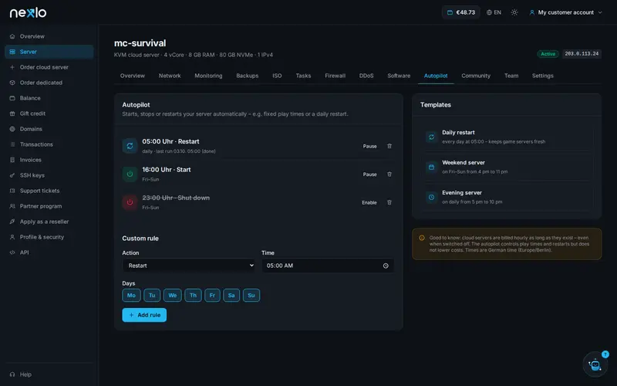Open Invoices page
The image size is (617, 386).
point(49,160)
